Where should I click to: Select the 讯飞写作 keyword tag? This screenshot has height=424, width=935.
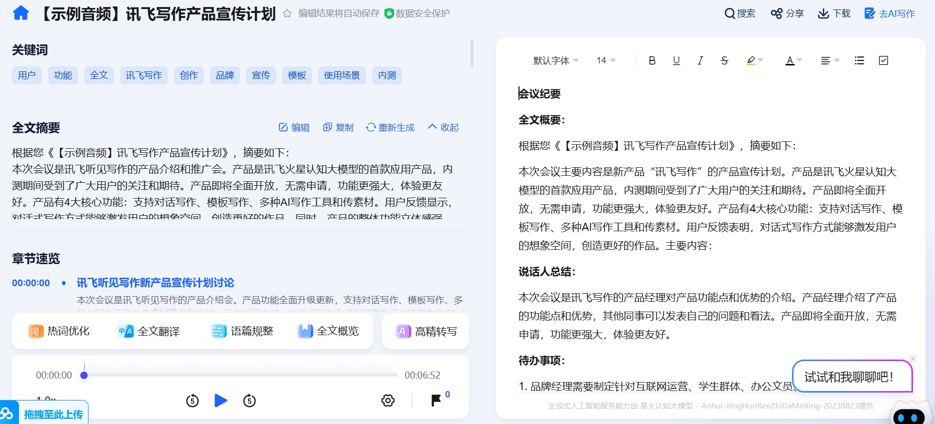pyautogui.click(x=144, y=75)
